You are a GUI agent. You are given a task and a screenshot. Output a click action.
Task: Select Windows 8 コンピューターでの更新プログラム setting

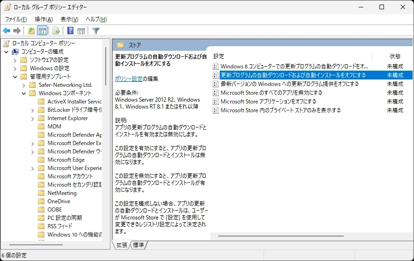coord(294,67)
